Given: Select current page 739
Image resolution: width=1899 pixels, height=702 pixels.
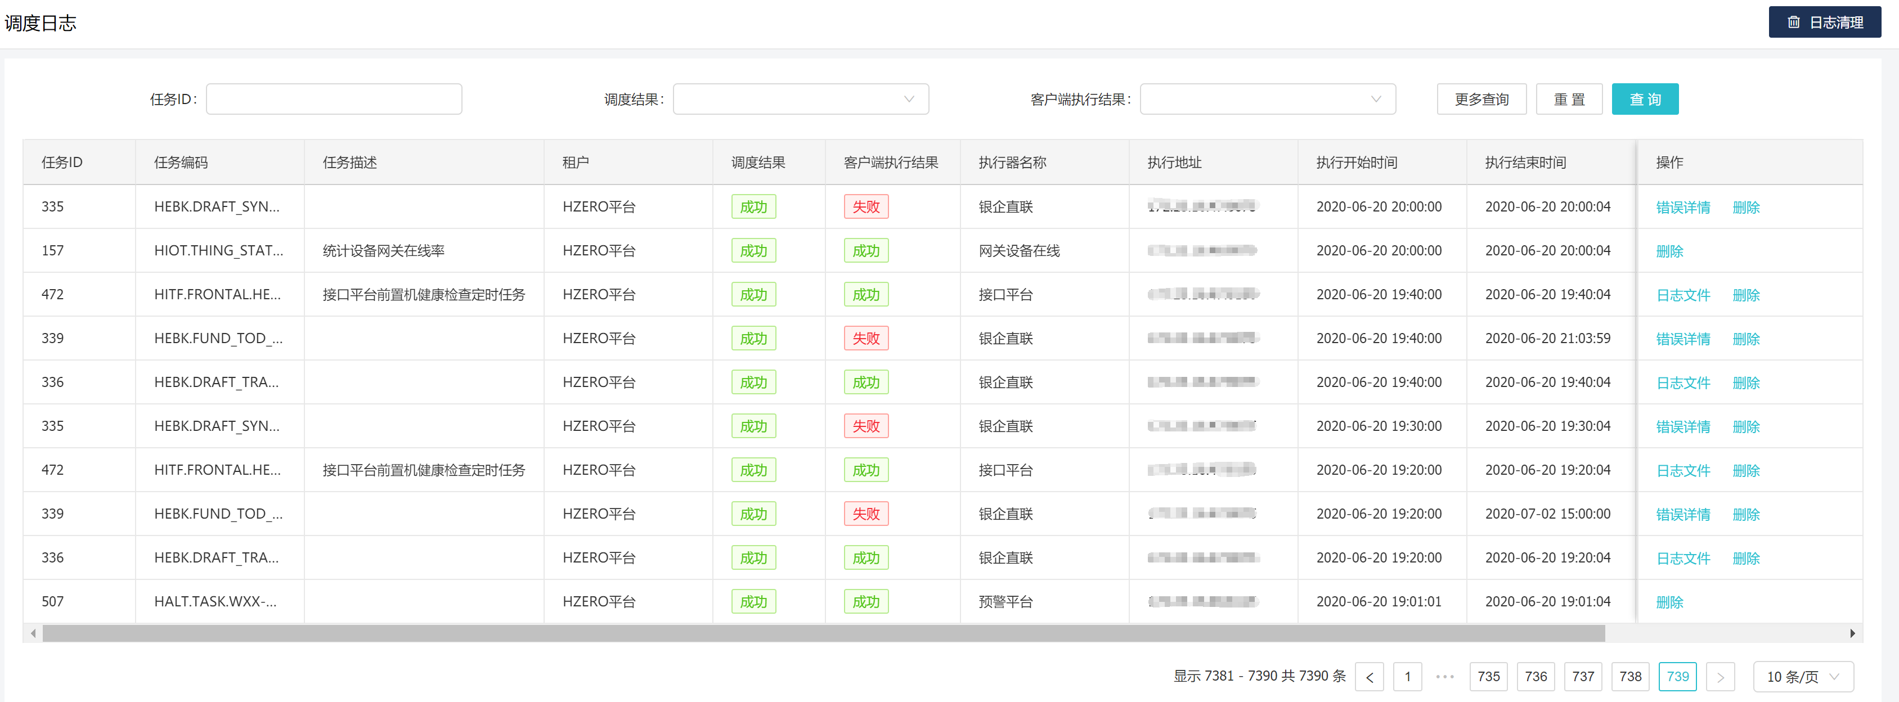Looking at the screenshot, I should [x=1677, y=677].
